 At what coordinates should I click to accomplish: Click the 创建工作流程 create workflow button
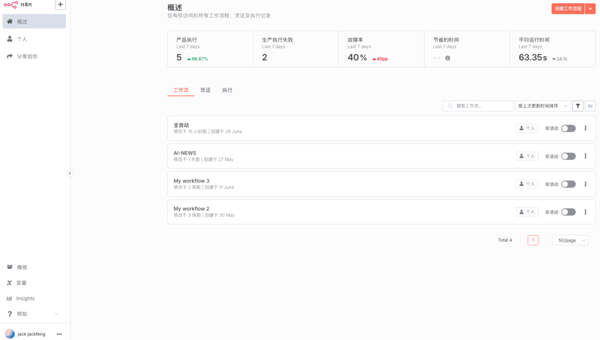568,8
